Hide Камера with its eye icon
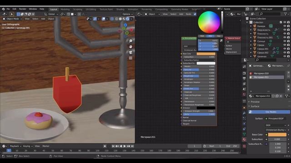 [x=285, y=26]
